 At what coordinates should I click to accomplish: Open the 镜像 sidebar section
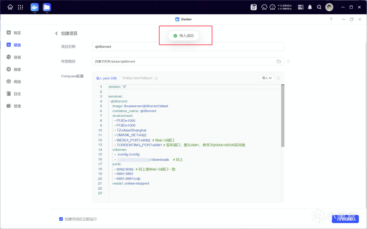click(14, 69)
